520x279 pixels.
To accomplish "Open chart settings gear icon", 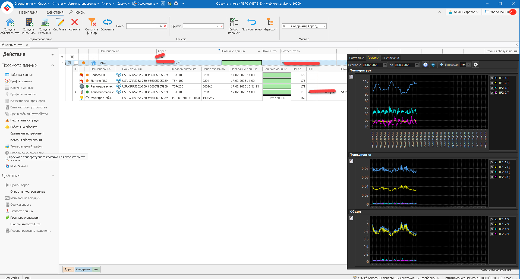I will tap(475, 65).
